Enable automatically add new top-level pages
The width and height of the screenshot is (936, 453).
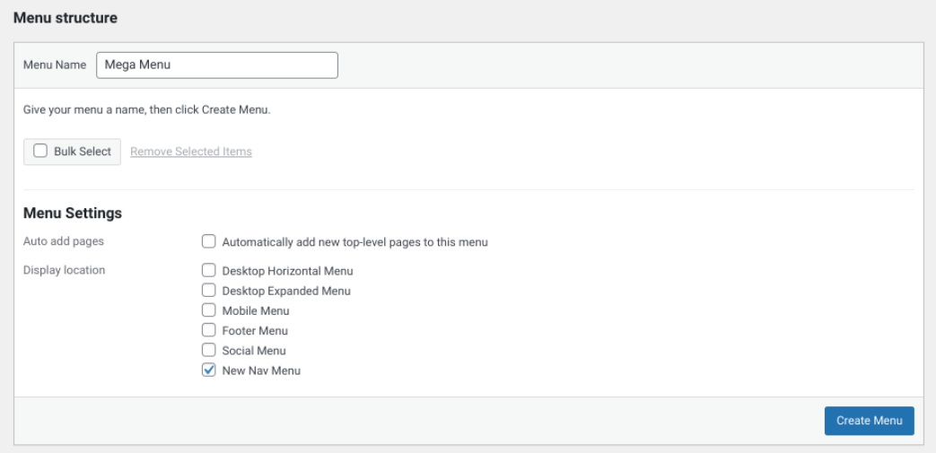(208, 241)
